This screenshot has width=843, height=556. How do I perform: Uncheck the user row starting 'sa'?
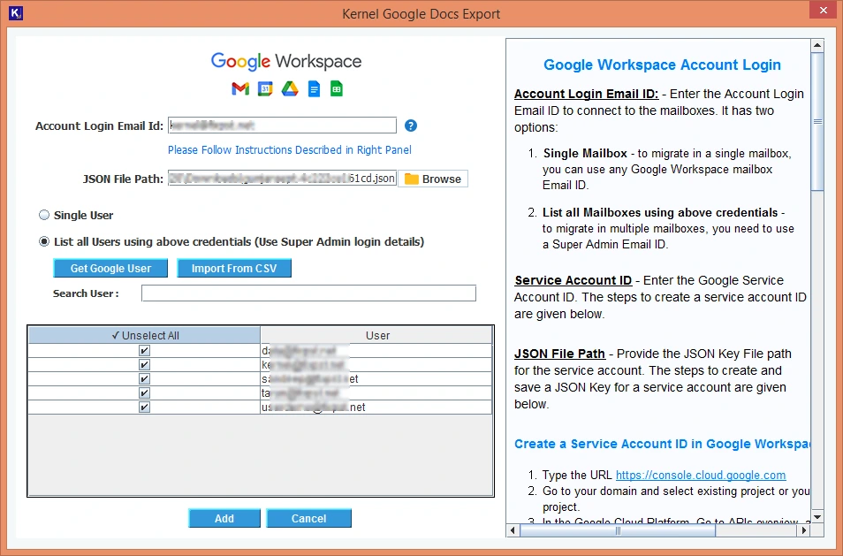144,378
